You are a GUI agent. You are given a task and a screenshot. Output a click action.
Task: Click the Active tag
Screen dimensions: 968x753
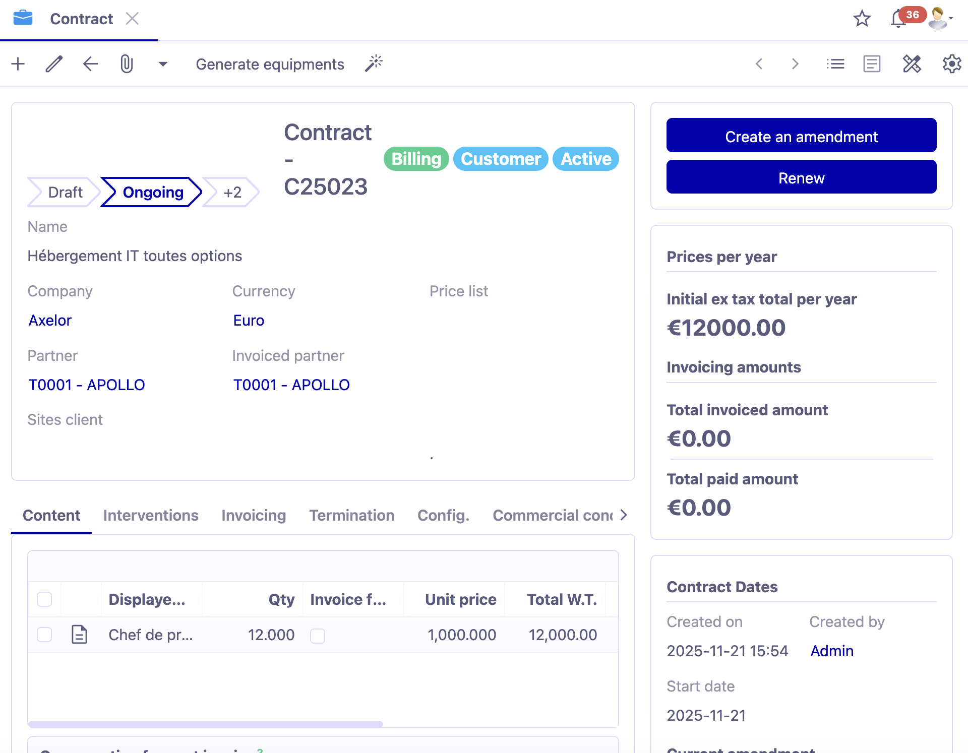[x=586, y=159]
